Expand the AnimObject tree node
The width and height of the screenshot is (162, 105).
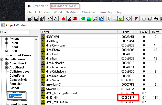[6, 63]
